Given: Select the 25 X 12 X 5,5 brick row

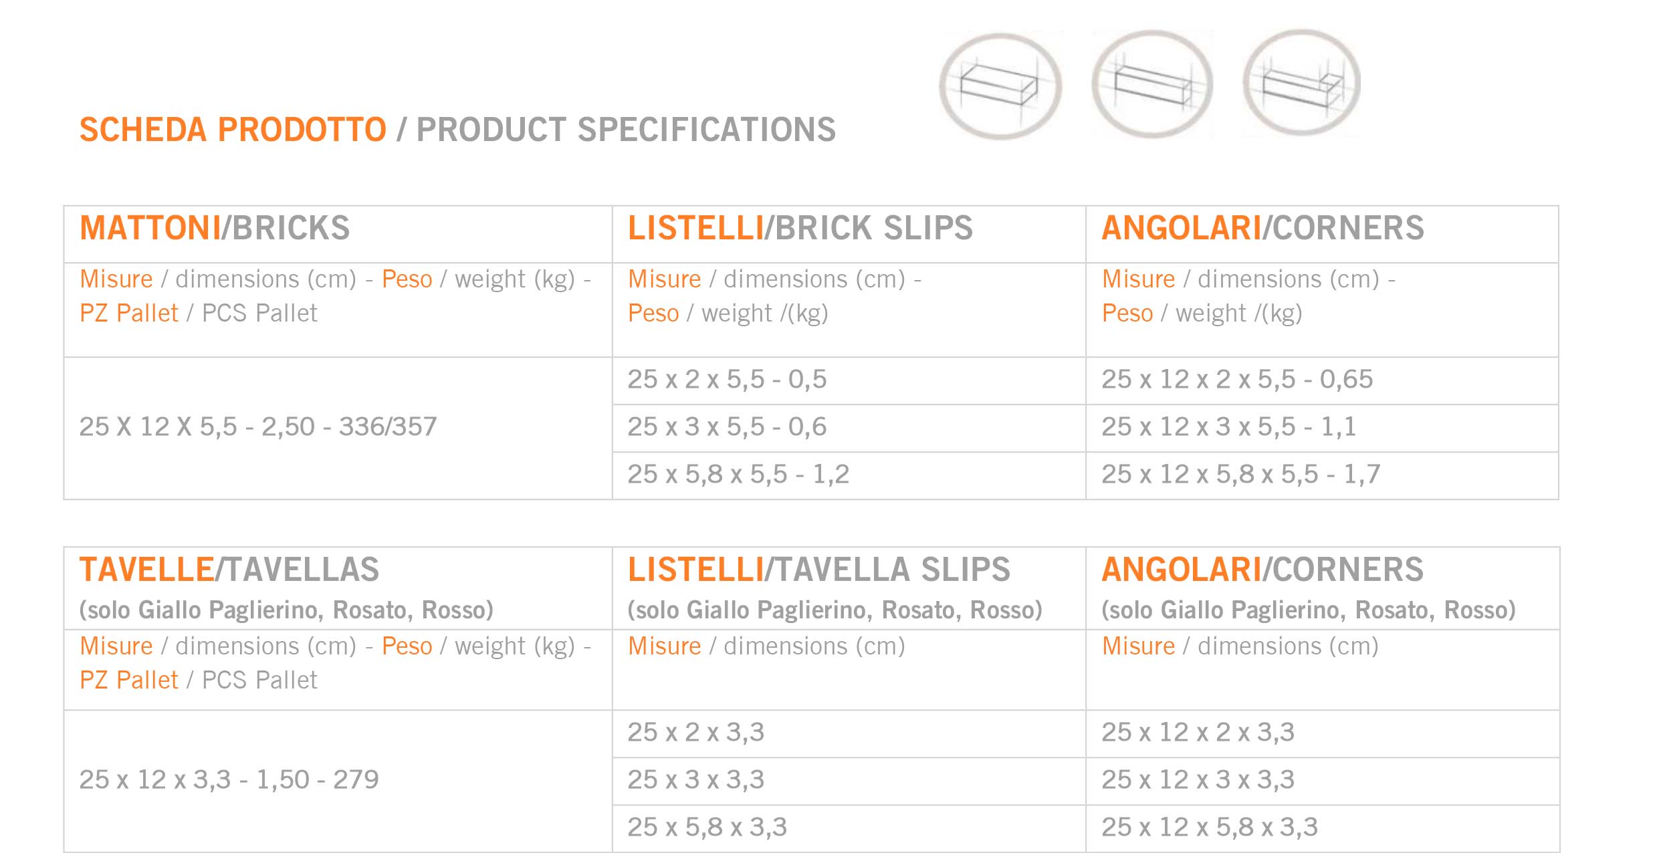Looking at the screenshot, I should (338, 428).
